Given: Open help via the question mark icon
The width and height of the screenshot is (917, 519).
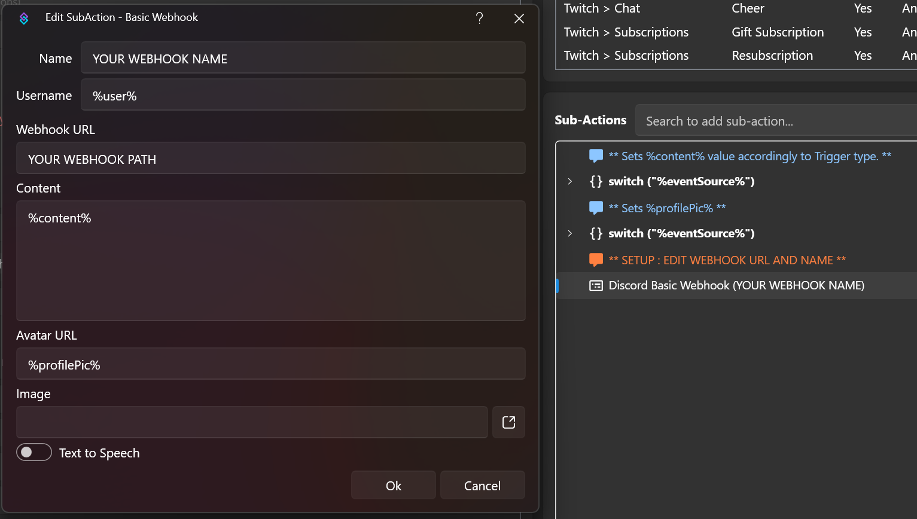Looking at the screenshot, I should (479, 18).
